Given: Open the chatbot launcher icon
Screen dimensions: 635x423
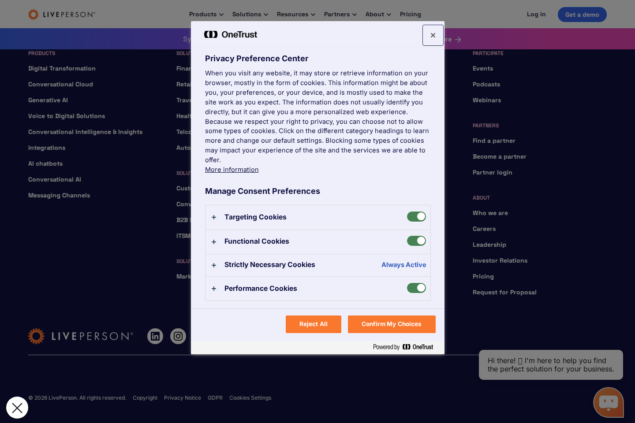Looking at the screenshot, I should 609,402.
